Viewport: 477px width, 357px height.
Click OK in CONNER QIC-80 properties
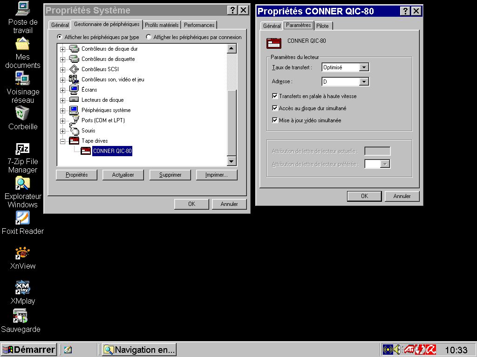click(x=364, y=196)
